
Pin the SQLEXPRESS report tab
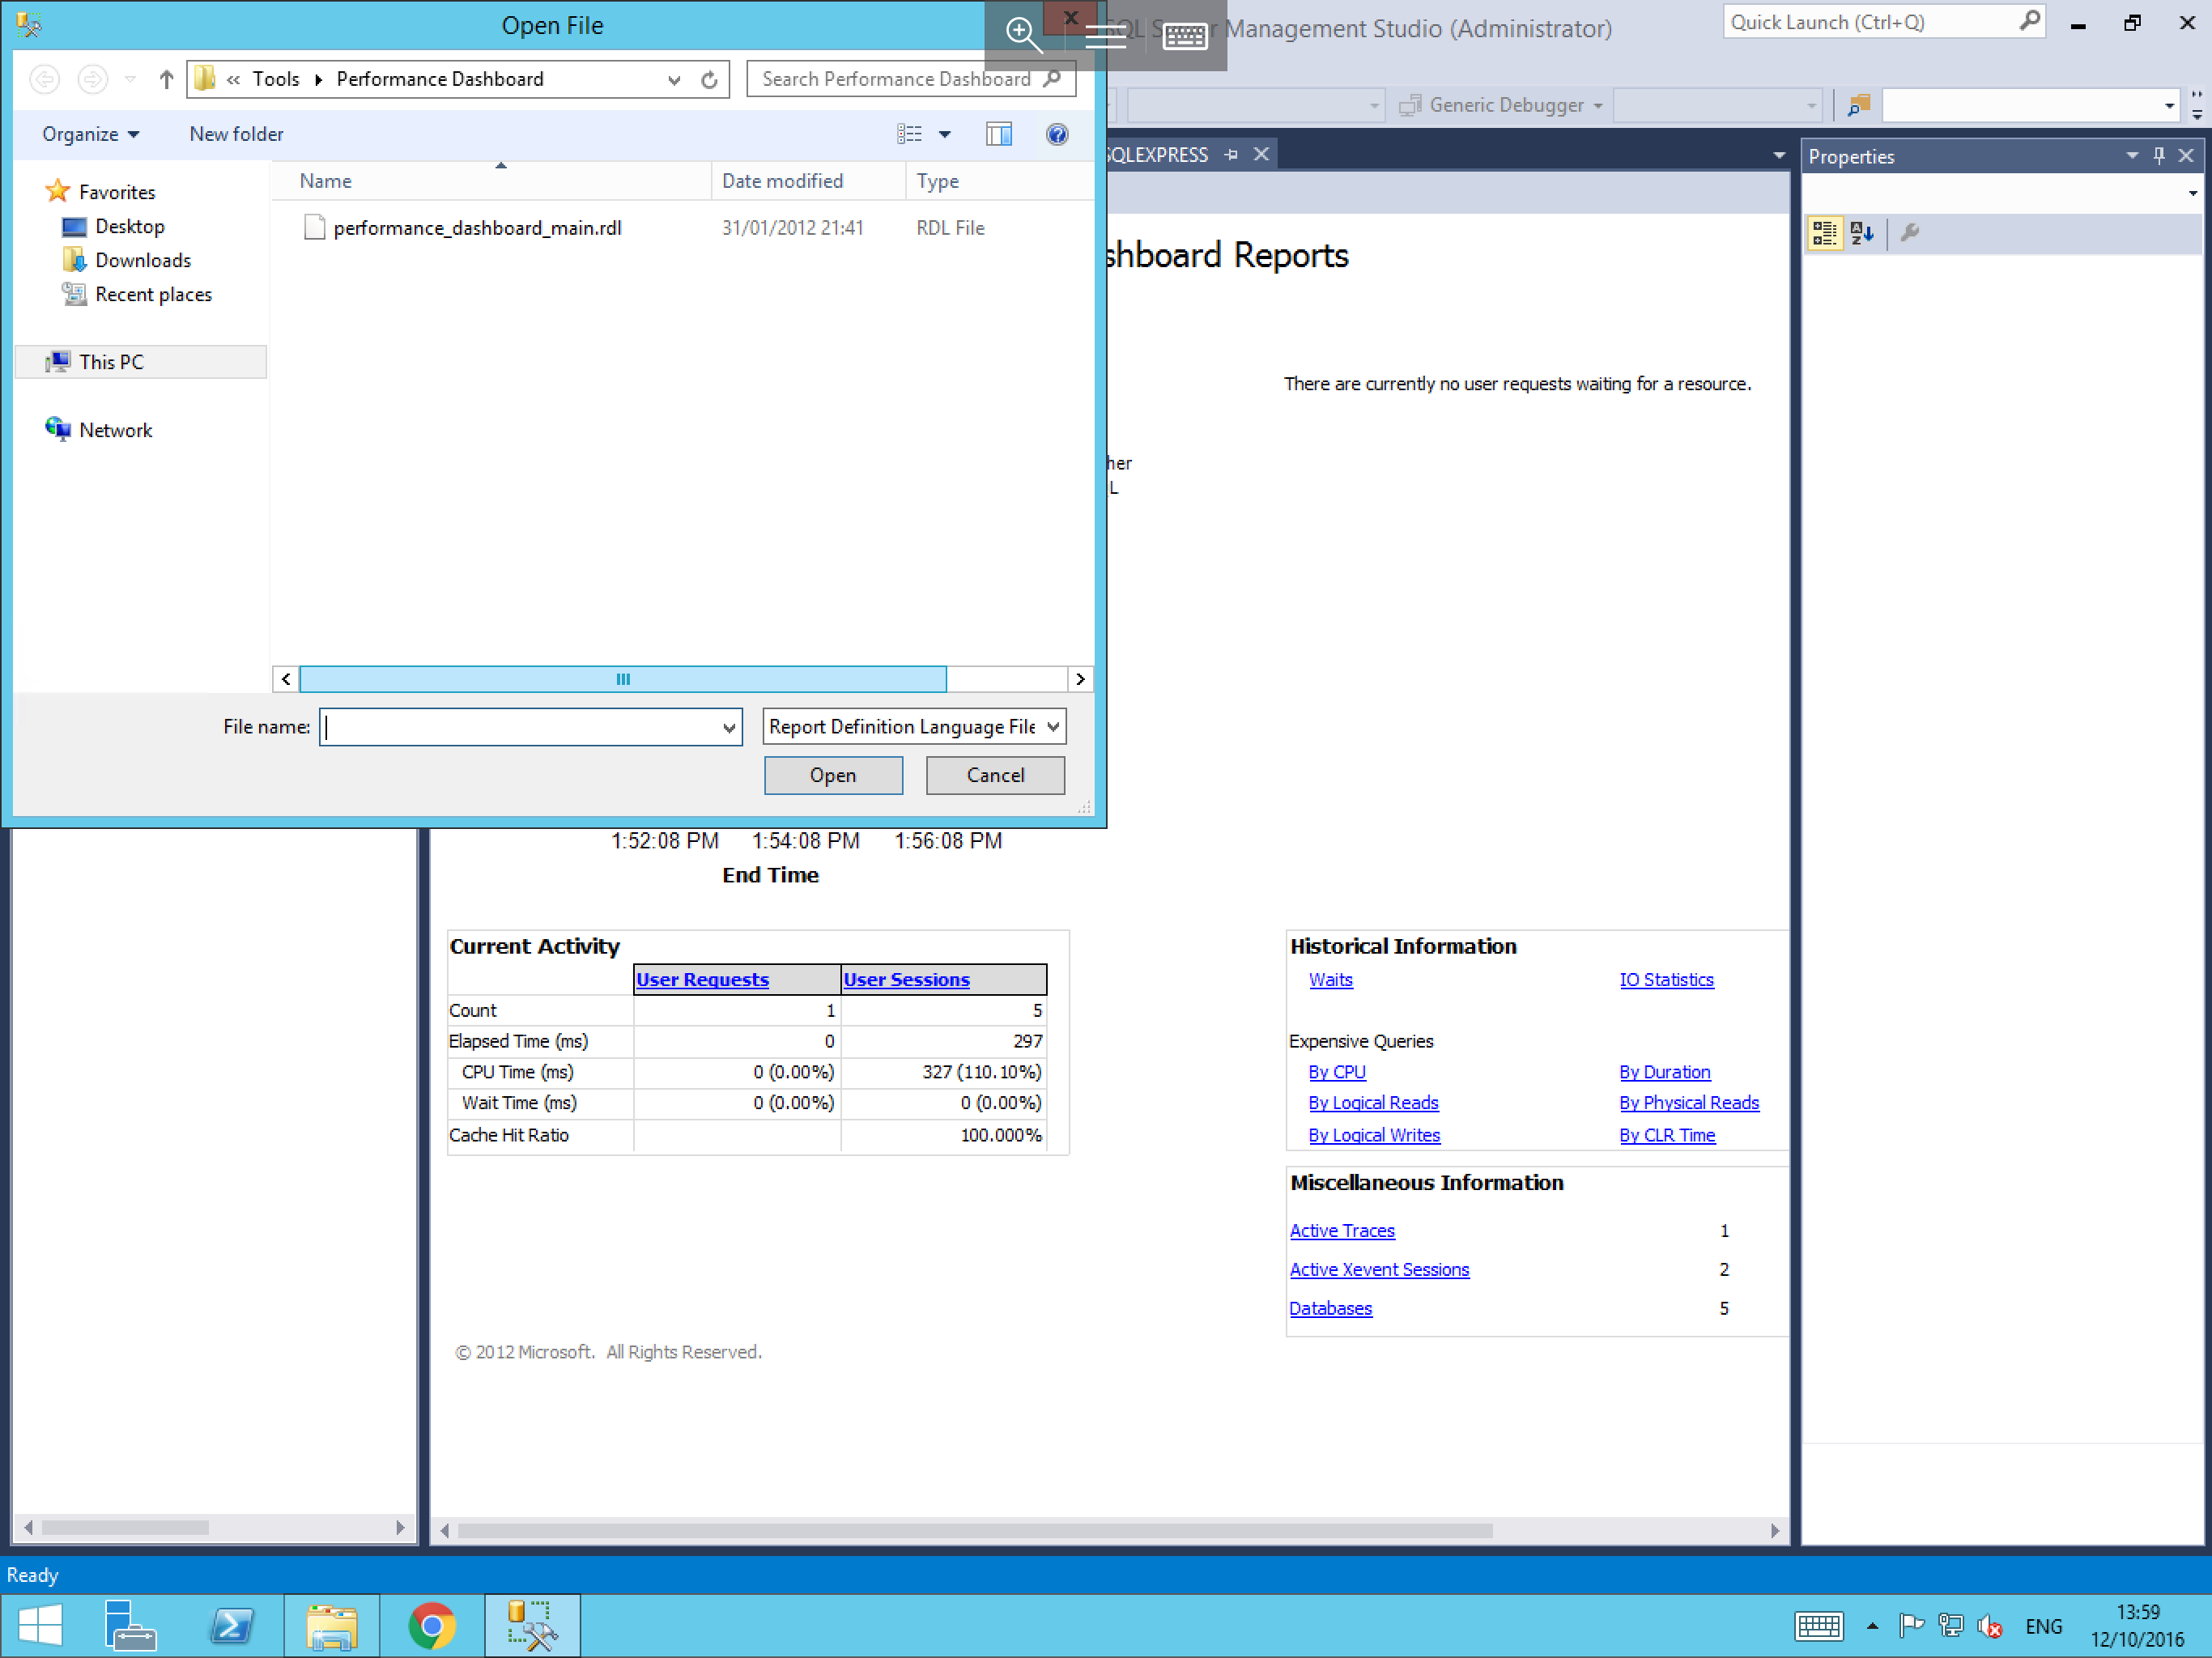1231,155
